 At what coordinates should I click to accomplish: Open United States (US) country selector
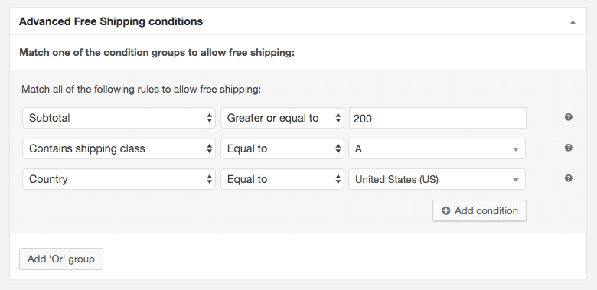coord(437,179)
